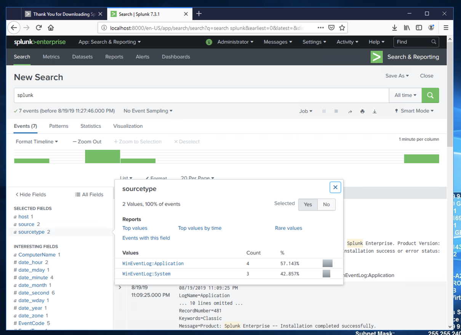Open the Settings dropdown
Viewport: 461px width, 335px height.
click(x=314, y=42)
